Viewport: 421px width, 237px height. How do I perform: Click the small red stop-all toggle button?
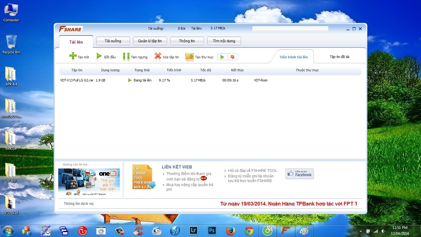click(233, 57)
